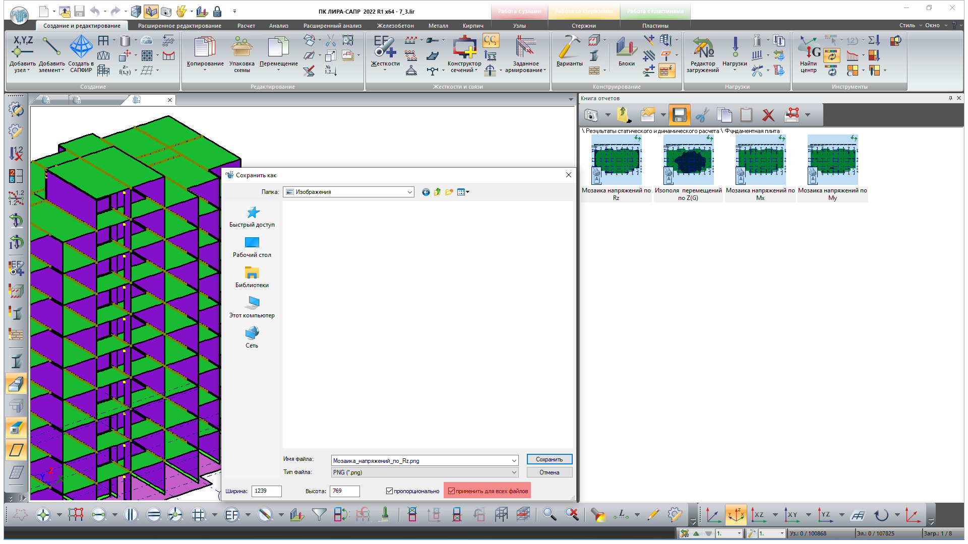Open Конструктор сечений tool
Image resolution: width=968 pixels, height=544 pixels.
point(464,47)
